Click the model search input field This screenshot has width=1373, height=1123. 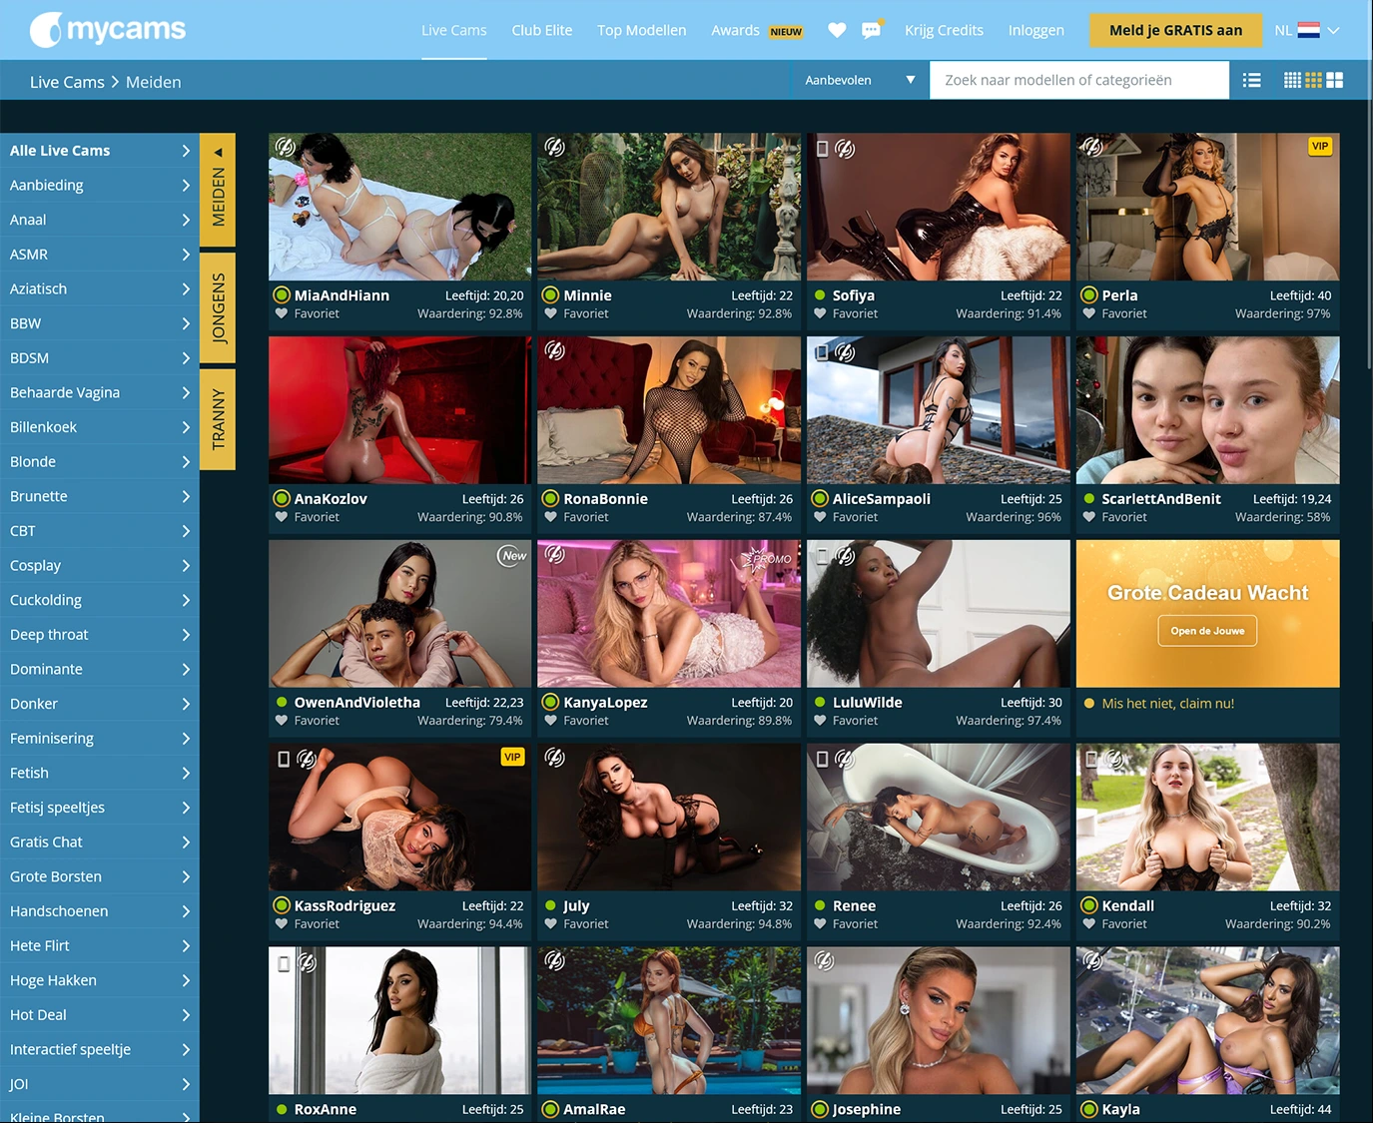1079,80
